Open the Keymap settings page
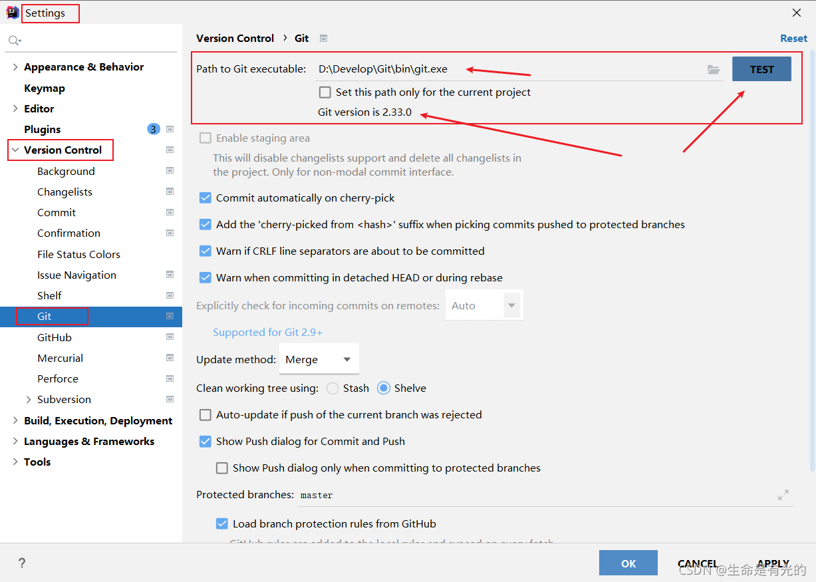The height and width of the screenshot is (582, 816). coord(45,88)
